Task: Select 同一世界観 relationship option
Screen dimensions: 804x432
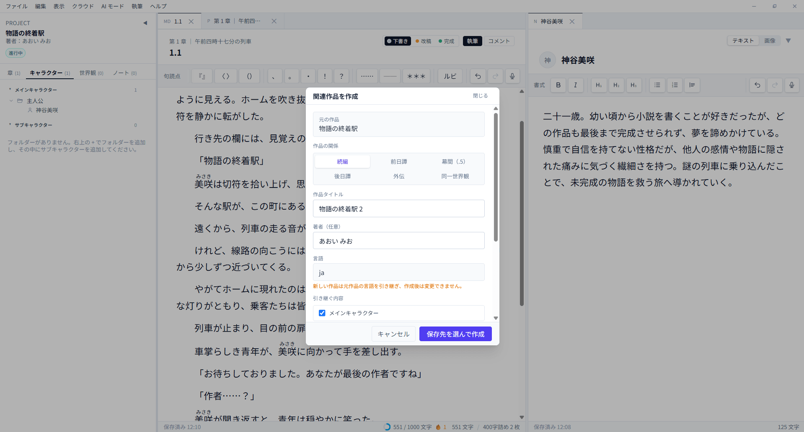Action: click(455, 176)
